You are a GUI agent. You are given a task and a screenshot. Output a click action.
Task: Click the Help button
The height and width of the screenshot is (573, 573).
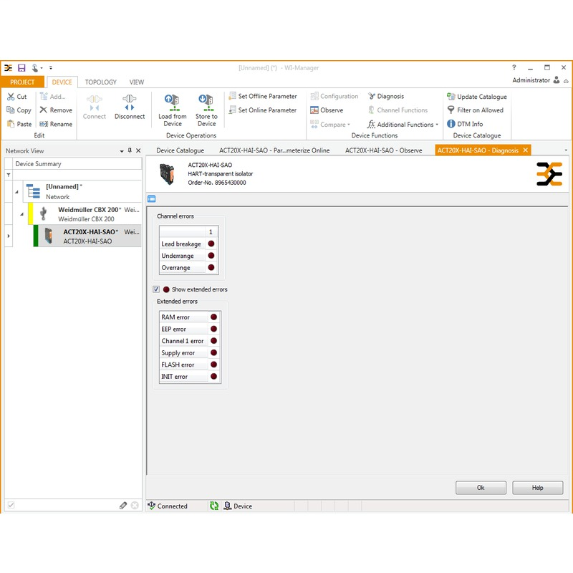click(x=538, y=488)
